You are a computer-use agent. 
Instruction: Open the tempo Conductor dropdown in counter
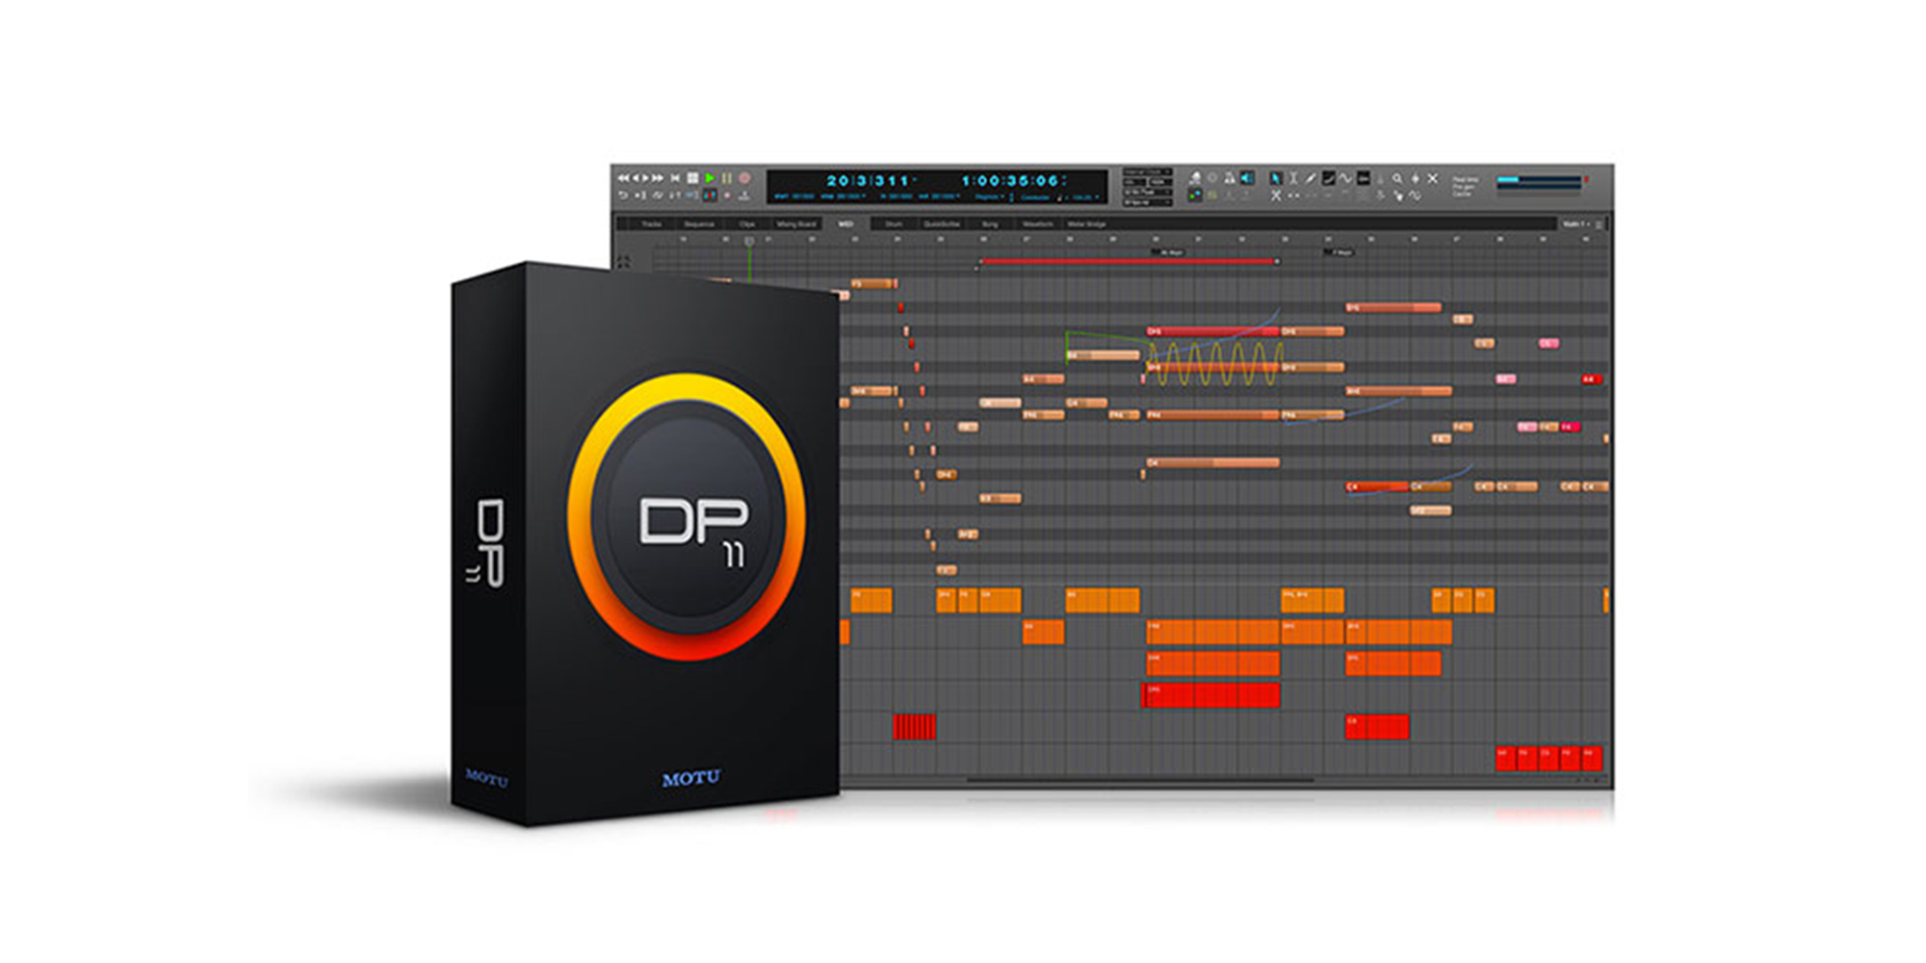(x=1036, y=196)
